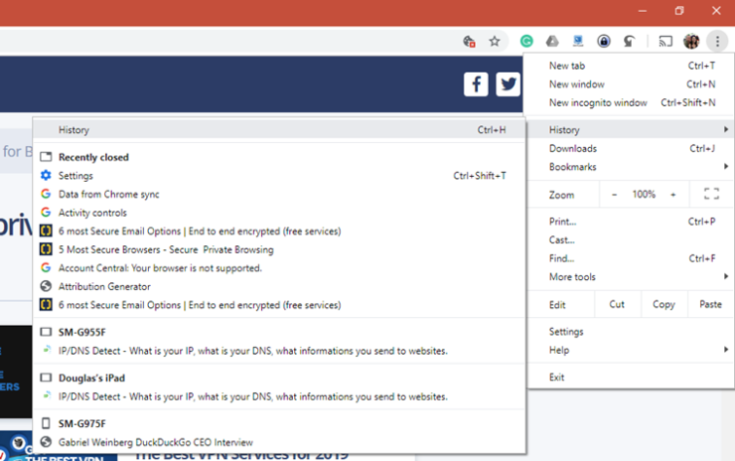Screen dimensions: 735x461
Task: Reopen Data from Chrome sync tab
Action: [x=279, y=194]
